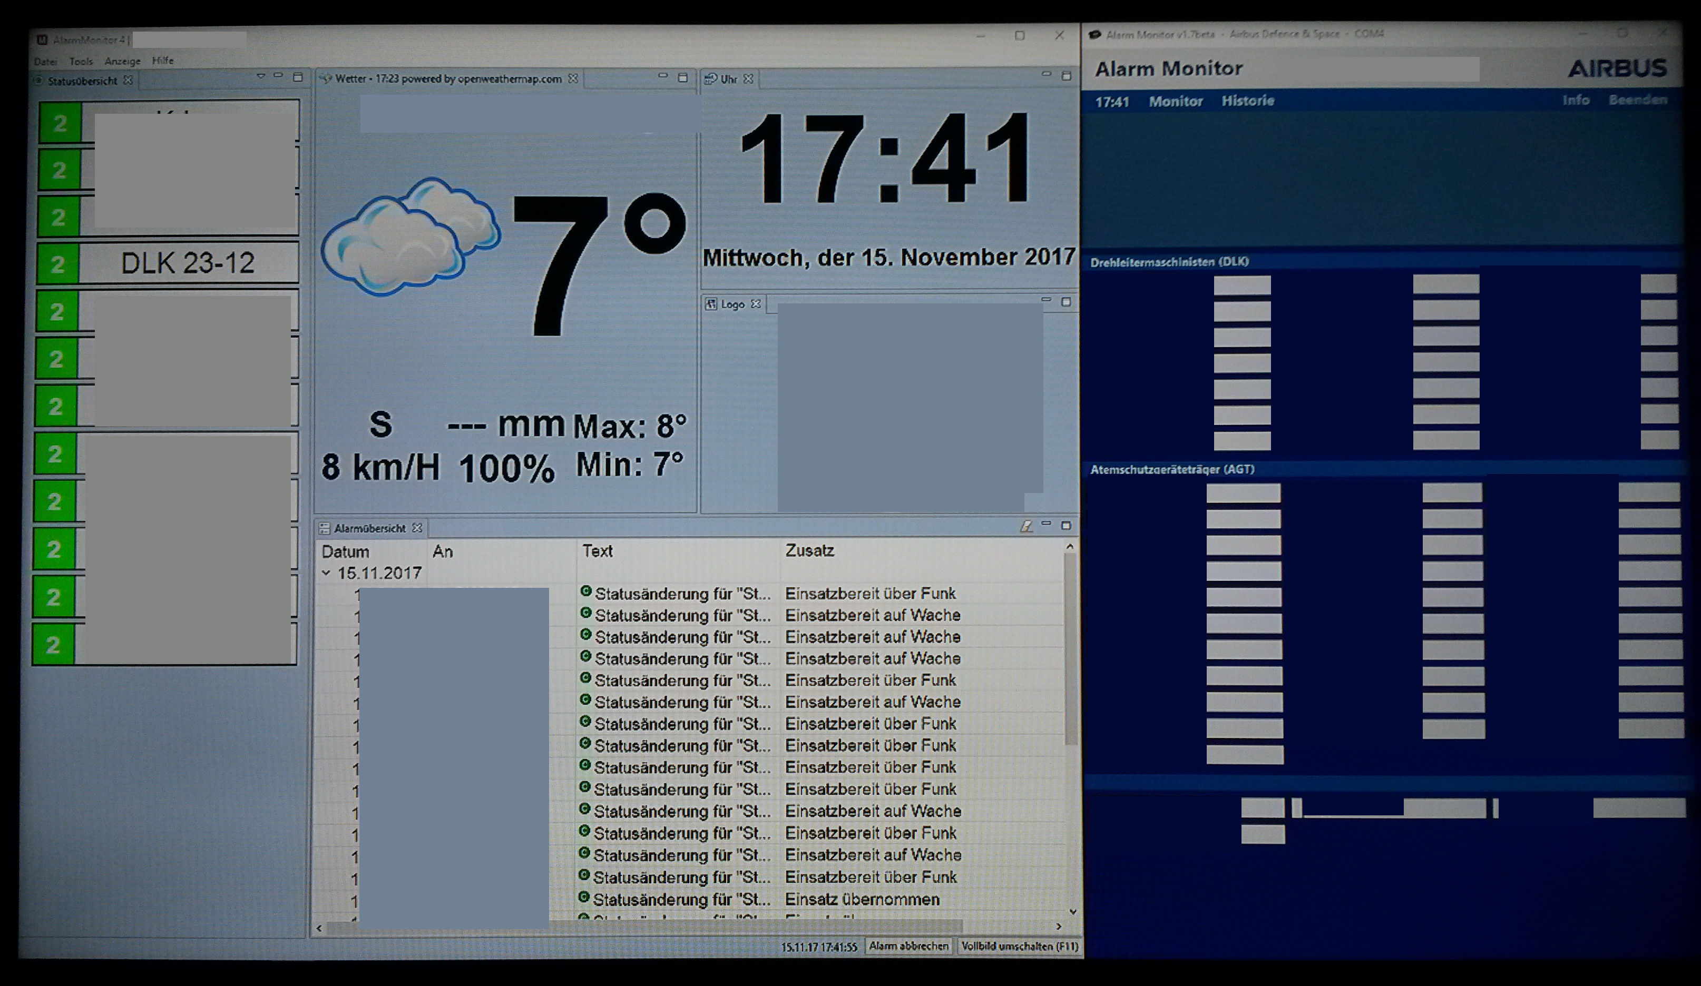This screenshot has height=986, width=1701.
Task: Open the Anzeige menu
Action: pos(122,62)
